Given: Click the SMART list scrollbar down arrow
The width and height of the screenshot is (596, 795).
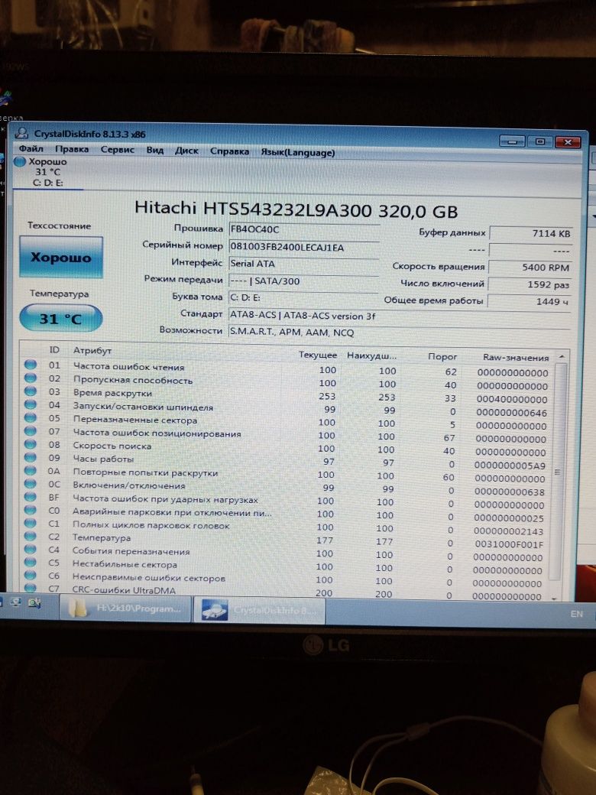Looking at the screenshot, I should click(553, 599).
